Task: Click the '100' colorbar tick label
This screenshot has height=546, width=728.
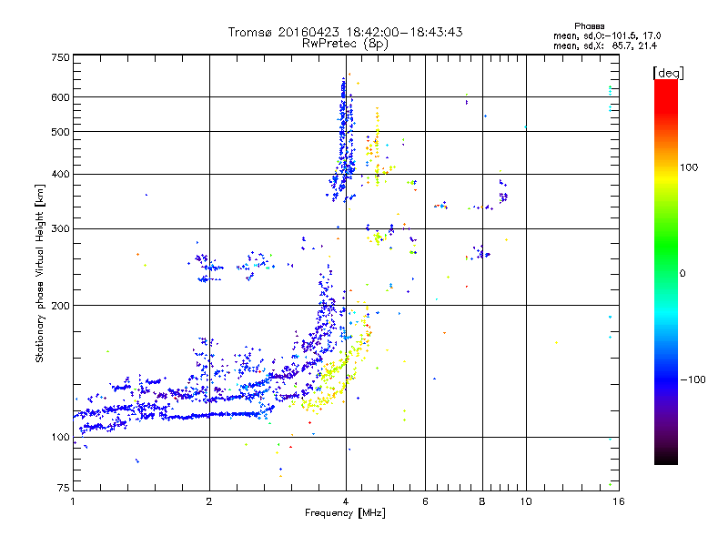Action: 689,167
